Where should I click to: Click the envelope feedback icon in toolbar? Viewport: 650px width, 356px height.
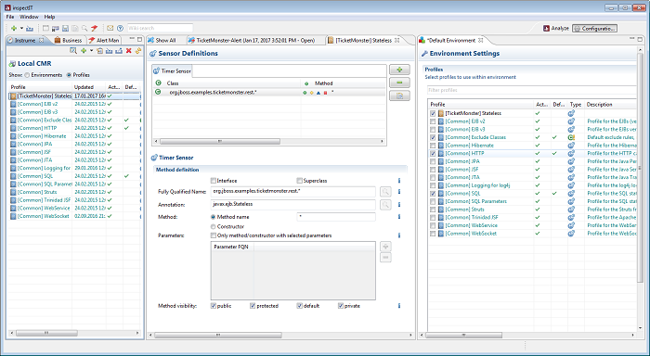[110, 28]
